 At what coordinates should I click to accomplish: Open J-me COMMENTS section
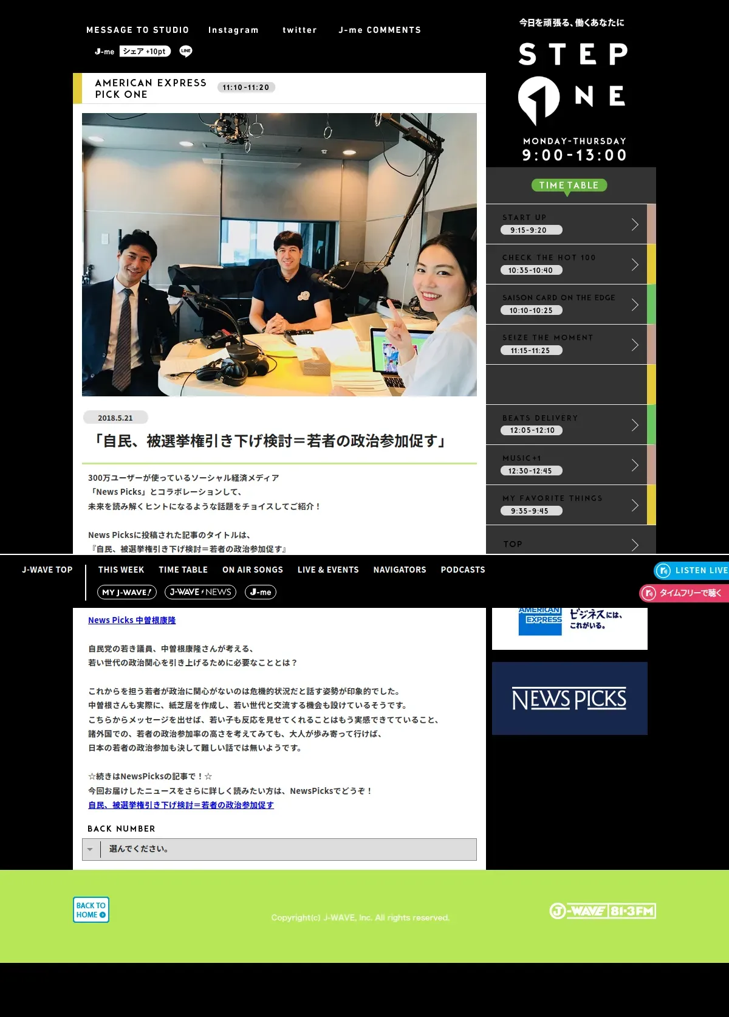[380, 30]
